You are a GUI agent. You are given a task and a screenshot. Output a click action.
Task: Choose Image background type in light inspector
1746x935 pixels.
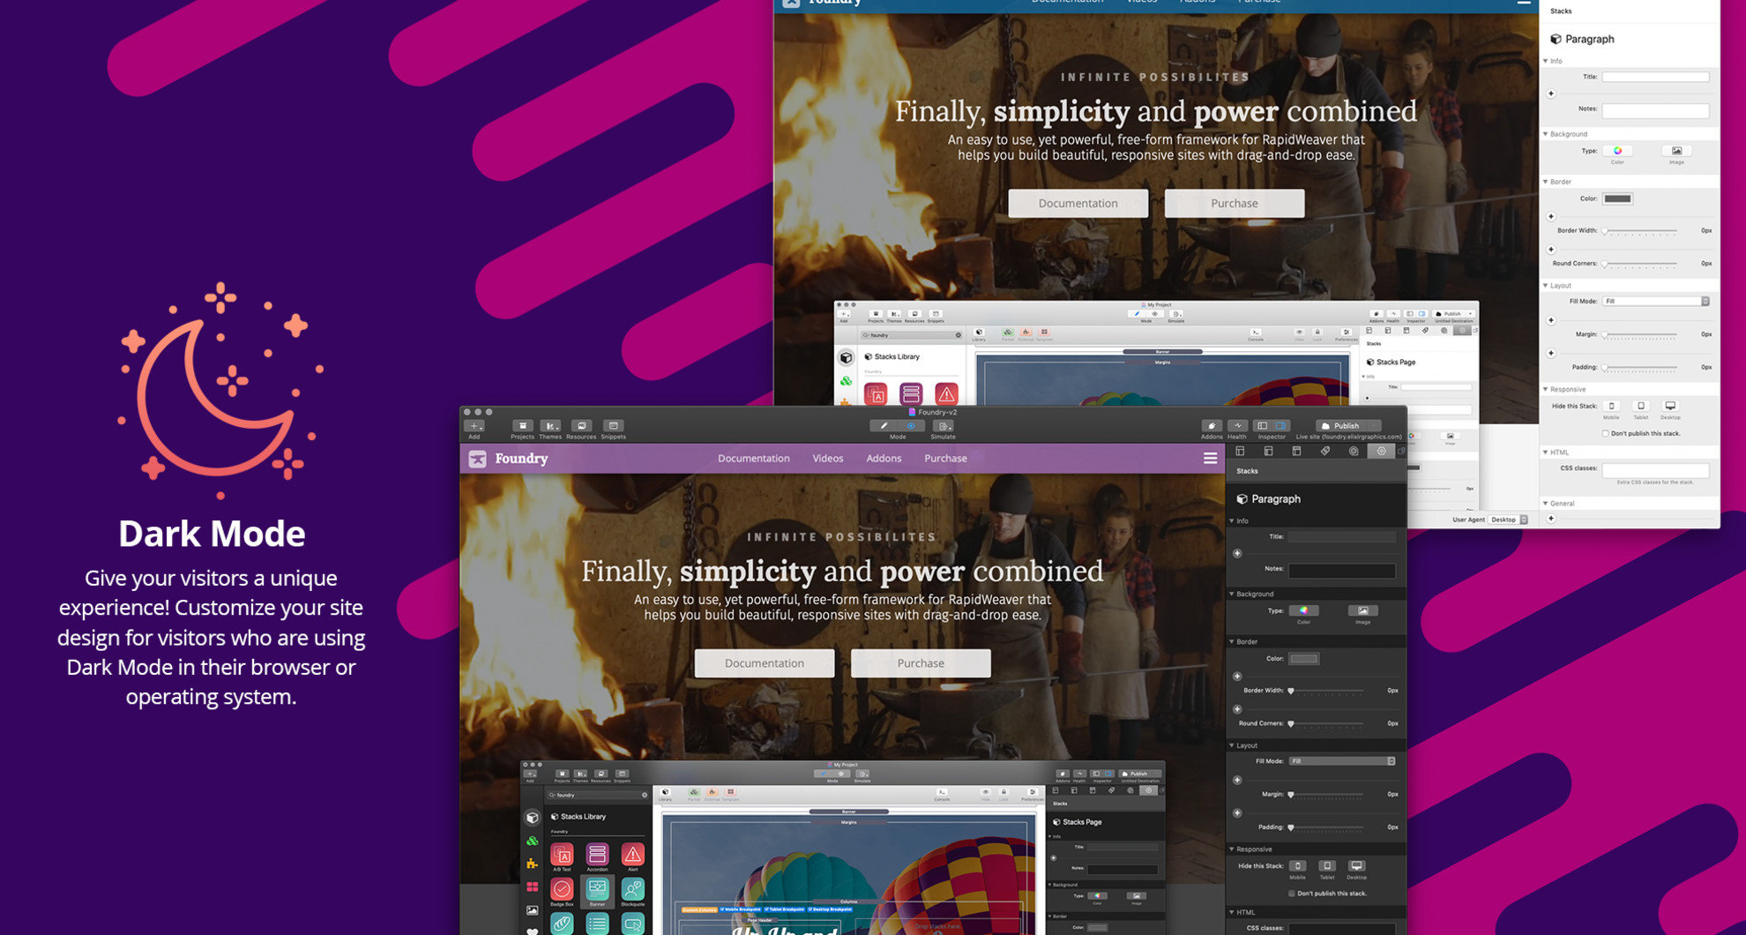1676,151
